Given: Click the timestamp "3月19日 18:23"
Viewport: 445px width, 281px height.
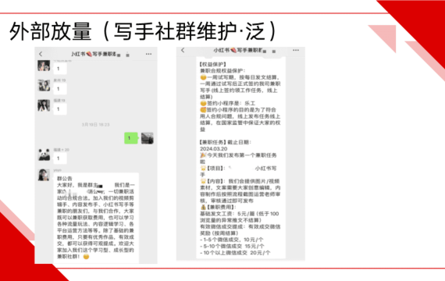Looking at the screenshot, I should click(x=96, y=125).
